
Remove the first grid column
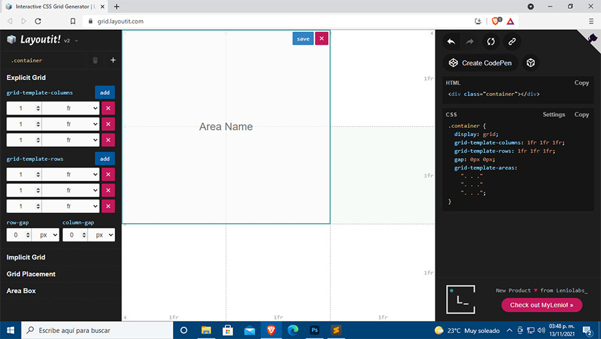point(108,108)
